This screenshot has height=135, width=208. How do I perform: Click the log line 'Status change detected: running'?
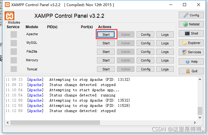click(60, 95)
